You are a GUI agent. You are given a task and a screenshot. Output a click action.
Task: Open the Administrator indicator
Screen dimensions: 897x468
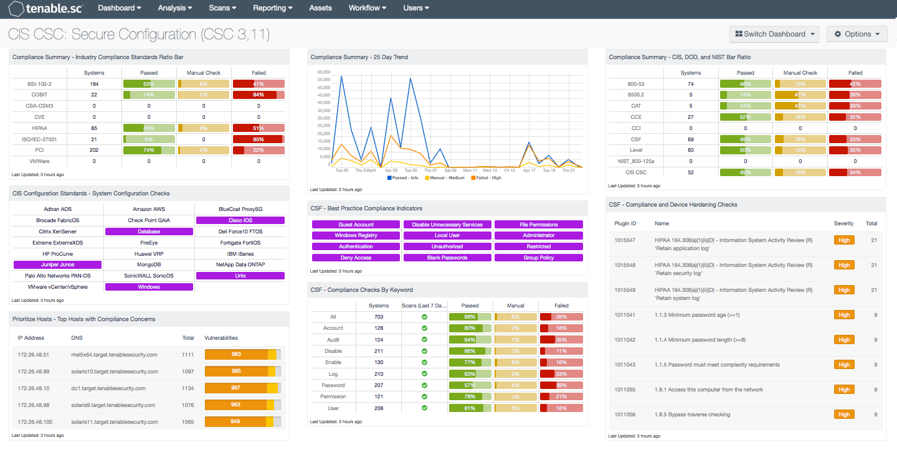click(539, 236)
